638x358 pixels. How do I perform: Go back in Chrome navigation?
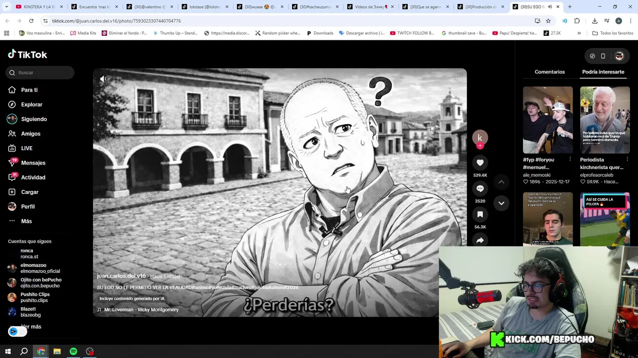pos(7,21)
